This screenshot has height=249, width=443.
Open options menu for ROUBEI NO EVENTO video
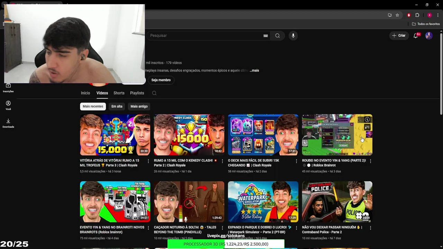[370, 161]
